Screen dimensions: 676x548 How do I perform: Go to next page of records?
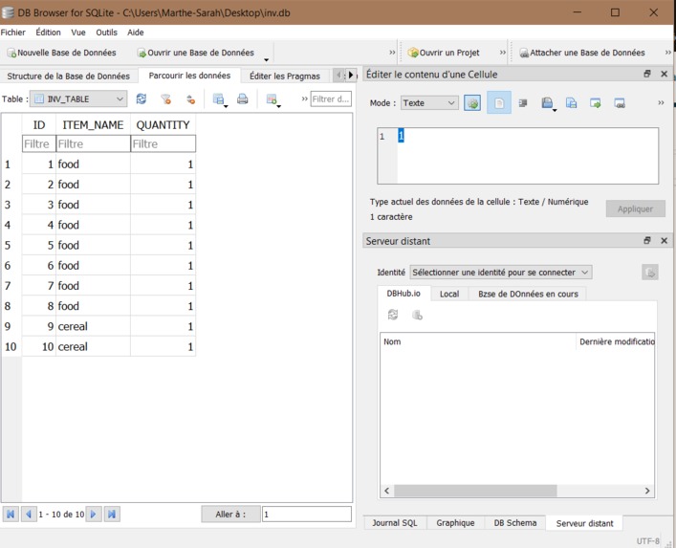93,514
